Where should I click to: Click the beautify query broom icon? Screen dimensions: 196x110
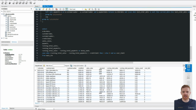[x=89, y=9]
